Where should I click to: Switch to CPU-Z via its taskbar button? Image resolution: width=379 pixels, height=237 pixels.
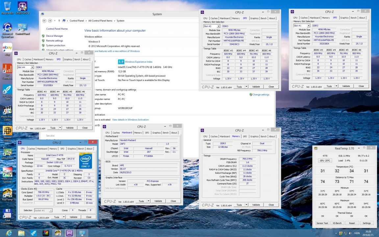pyautogui.click(x=70, y=233)
